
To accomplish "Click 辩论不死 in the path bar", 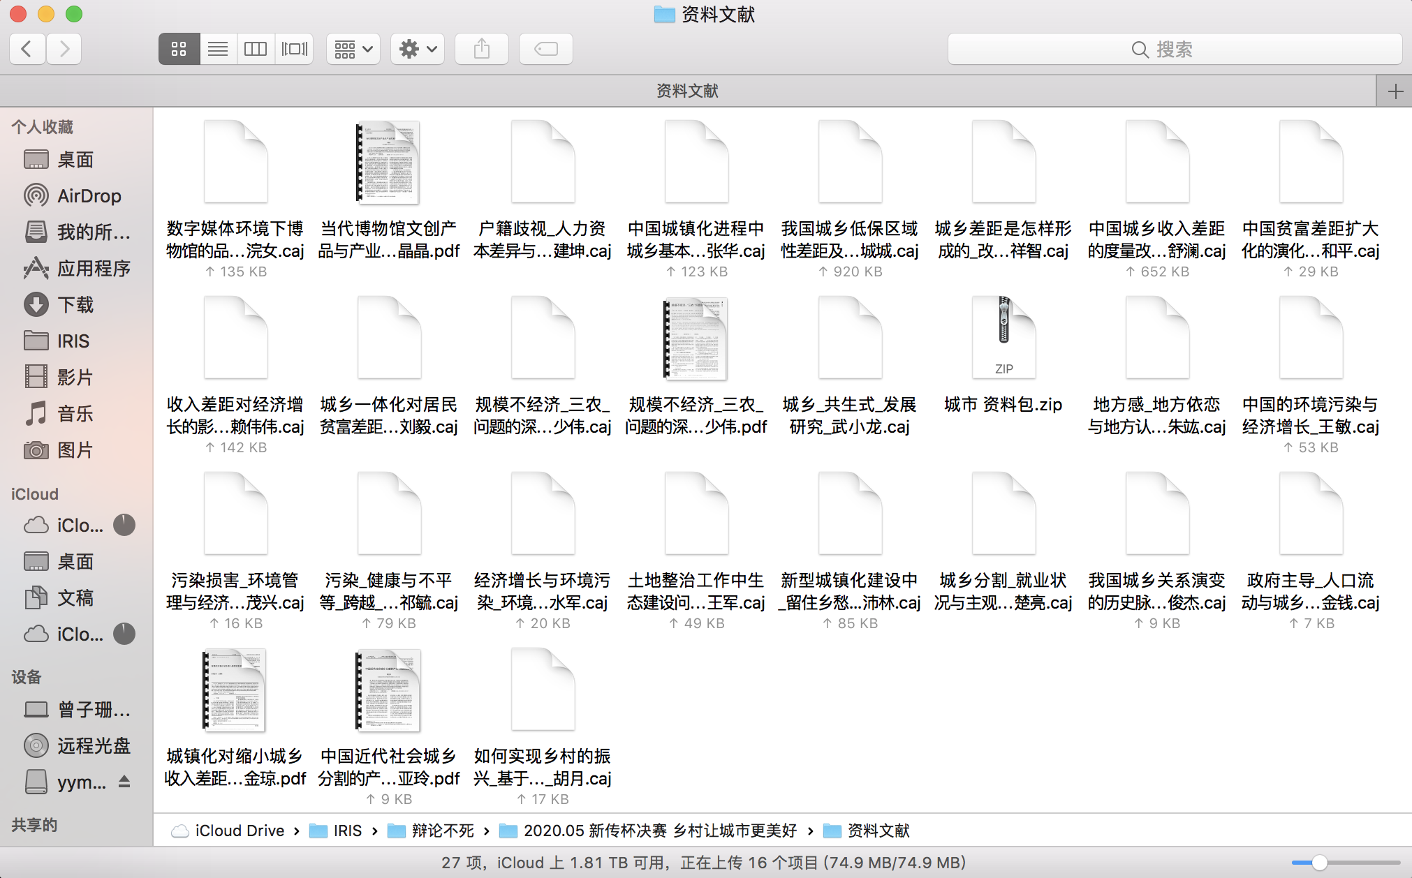I will (x=442, y=831).
